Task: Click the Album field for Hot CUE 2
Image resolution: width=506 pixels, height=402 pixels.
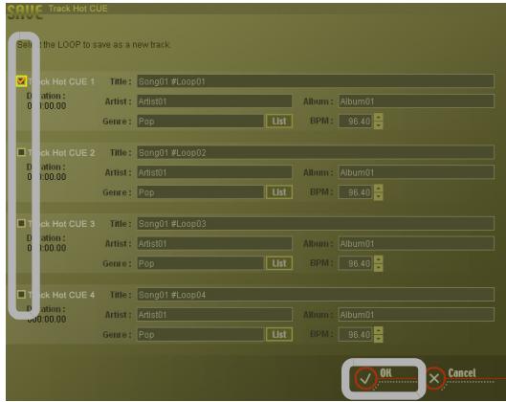Action: 416,172
